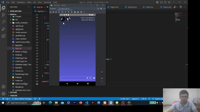Click the emulator volume down icon
This screenshot has height=112, width=200.
56,12
